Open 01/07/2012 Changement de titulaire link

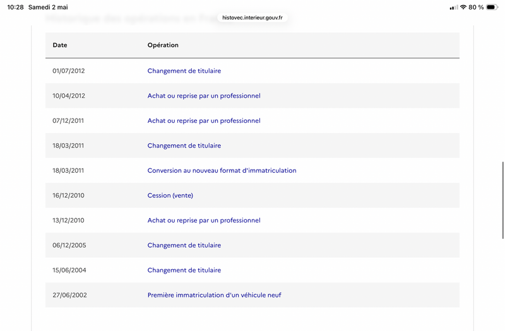pos(184,71)
